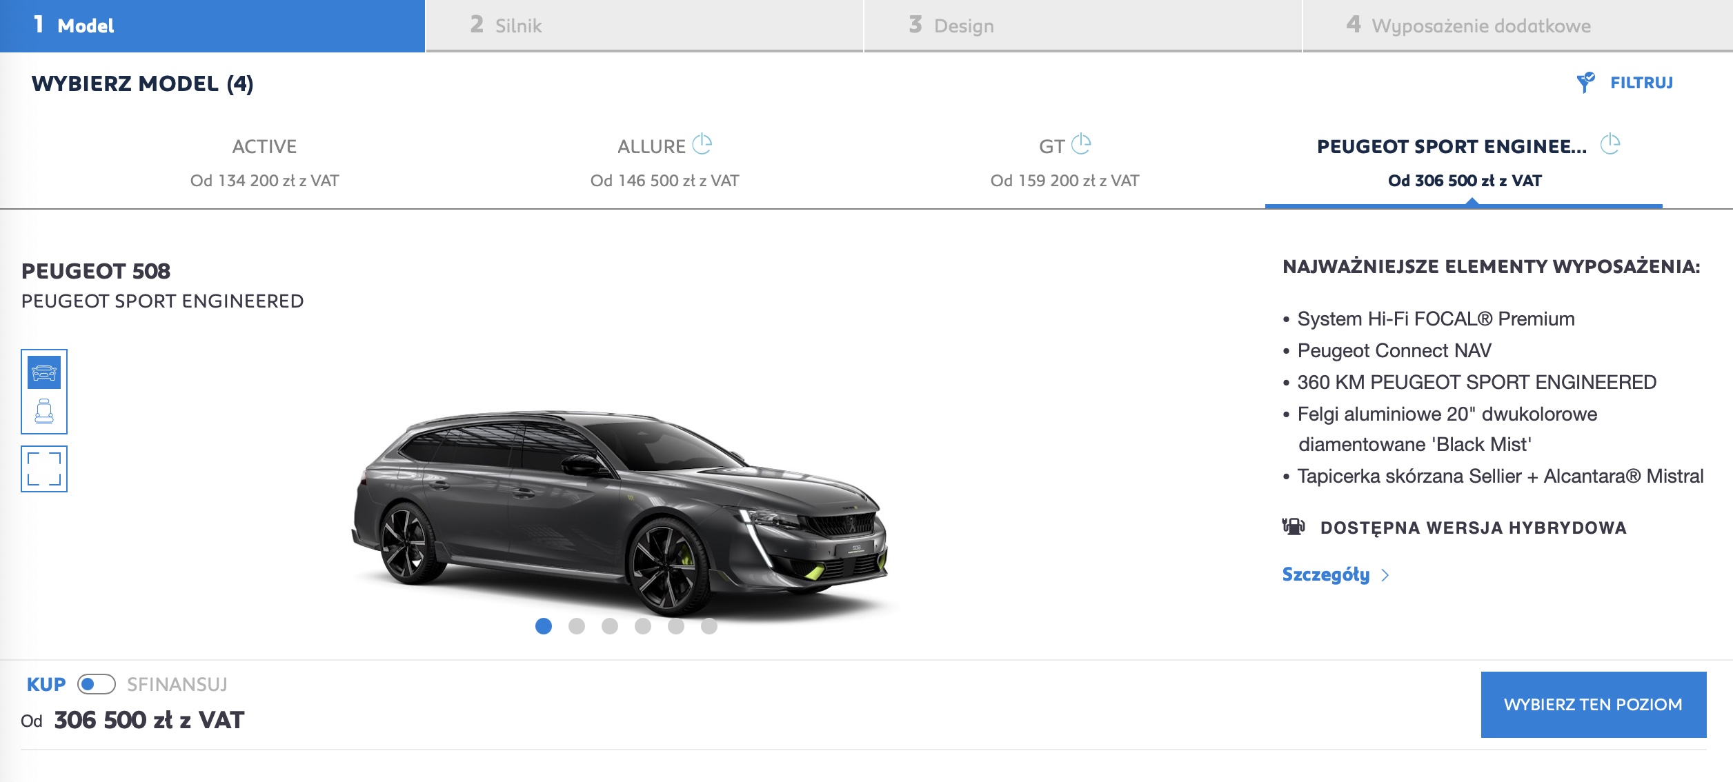Select the SFINANSUJ financing option label
The height and width of the screenshot is (782, 1733).
(x=177, y=684)
